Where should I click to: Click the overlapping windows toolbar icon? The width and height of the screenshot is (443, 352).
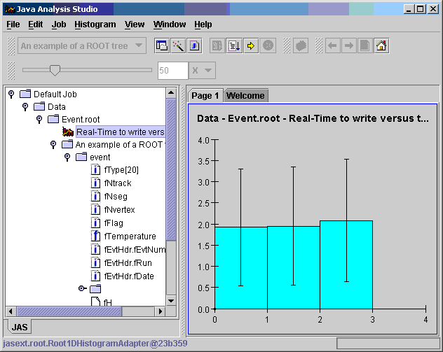(161, 46)
